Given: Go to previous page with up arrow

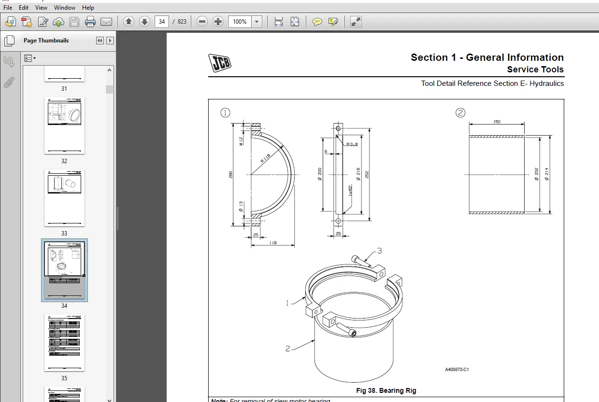Looking at the screenshot, I should [x=128, y=22].
